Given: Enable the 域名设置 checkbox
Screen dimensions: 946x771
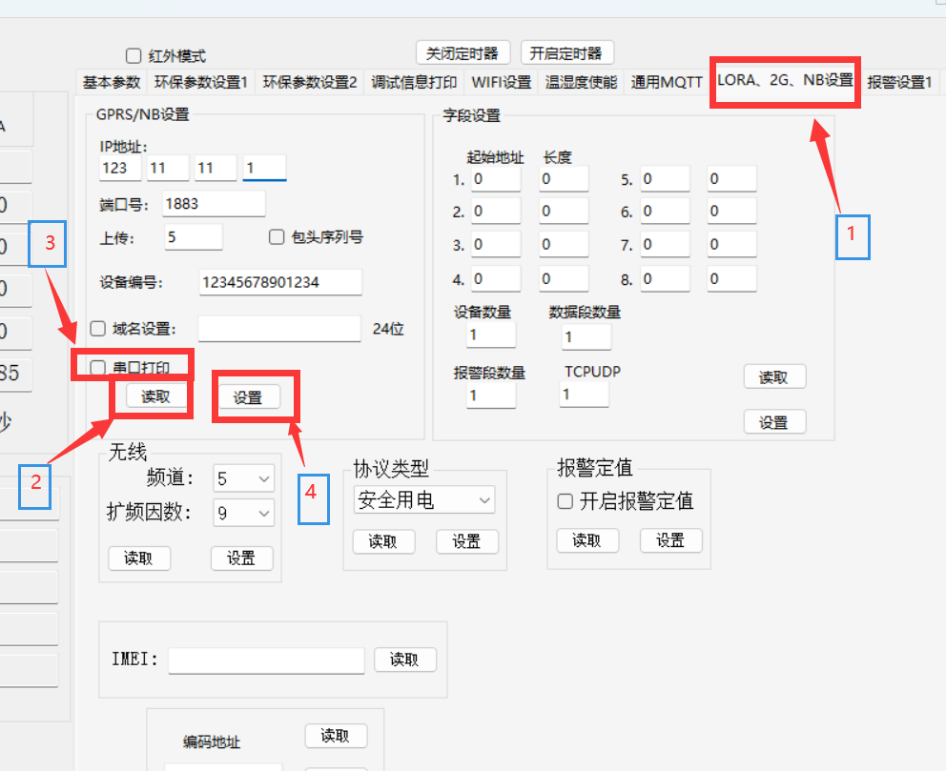Looking at the screenshot, I should pyautogui.click(x=97, y=329).
